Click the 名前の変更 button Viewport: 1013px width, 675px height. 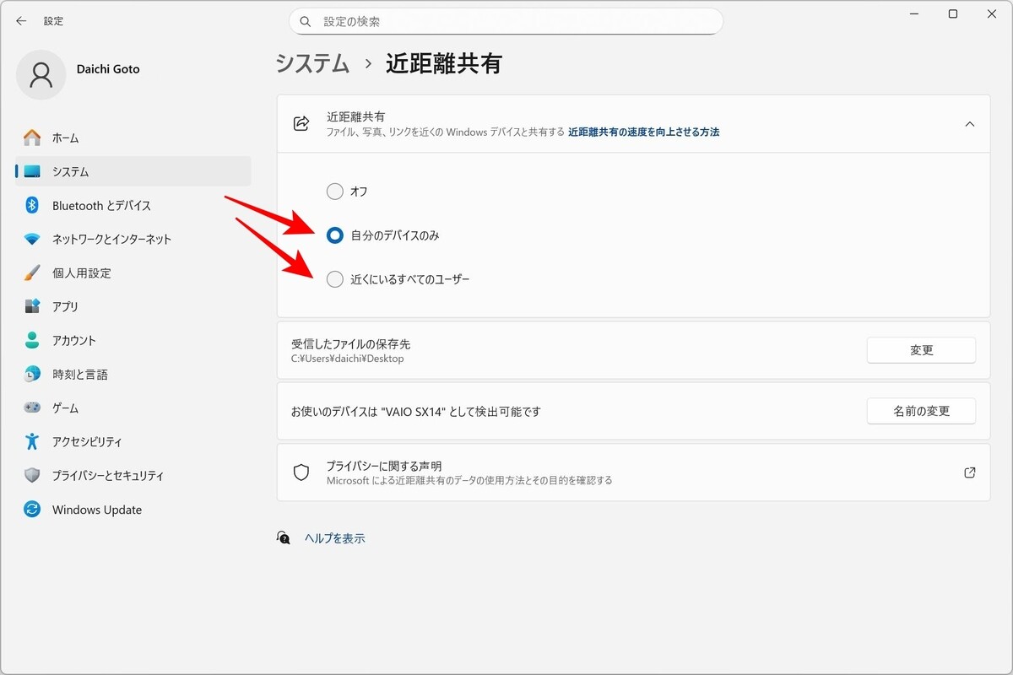(921, 411)
